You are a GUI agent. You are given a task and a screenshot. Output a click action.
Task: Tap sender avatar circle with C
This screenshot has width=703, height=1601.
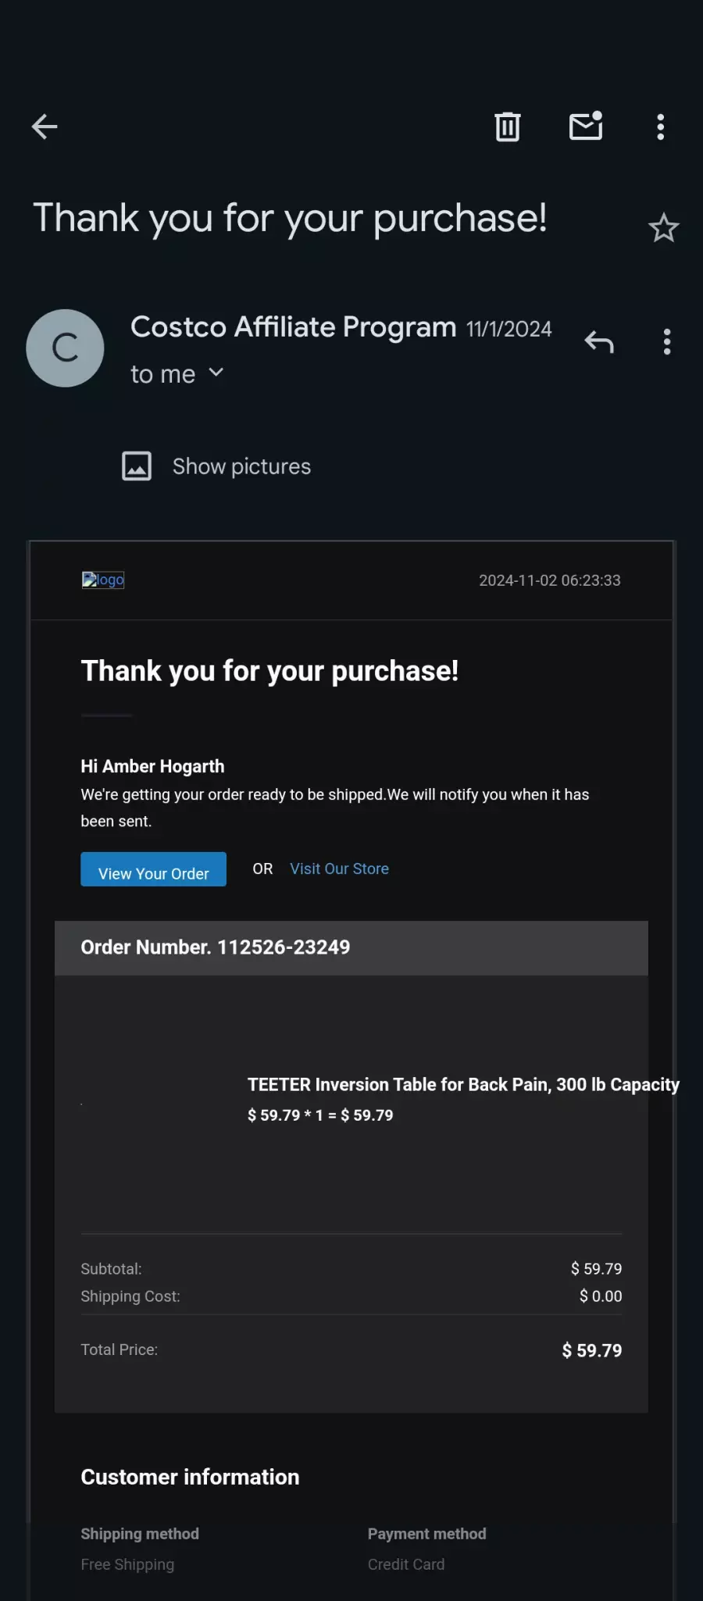tap(65, 348)
